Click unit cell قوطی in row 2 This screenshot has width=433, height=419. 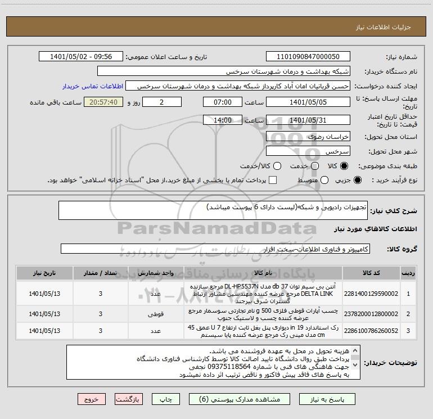156,314
